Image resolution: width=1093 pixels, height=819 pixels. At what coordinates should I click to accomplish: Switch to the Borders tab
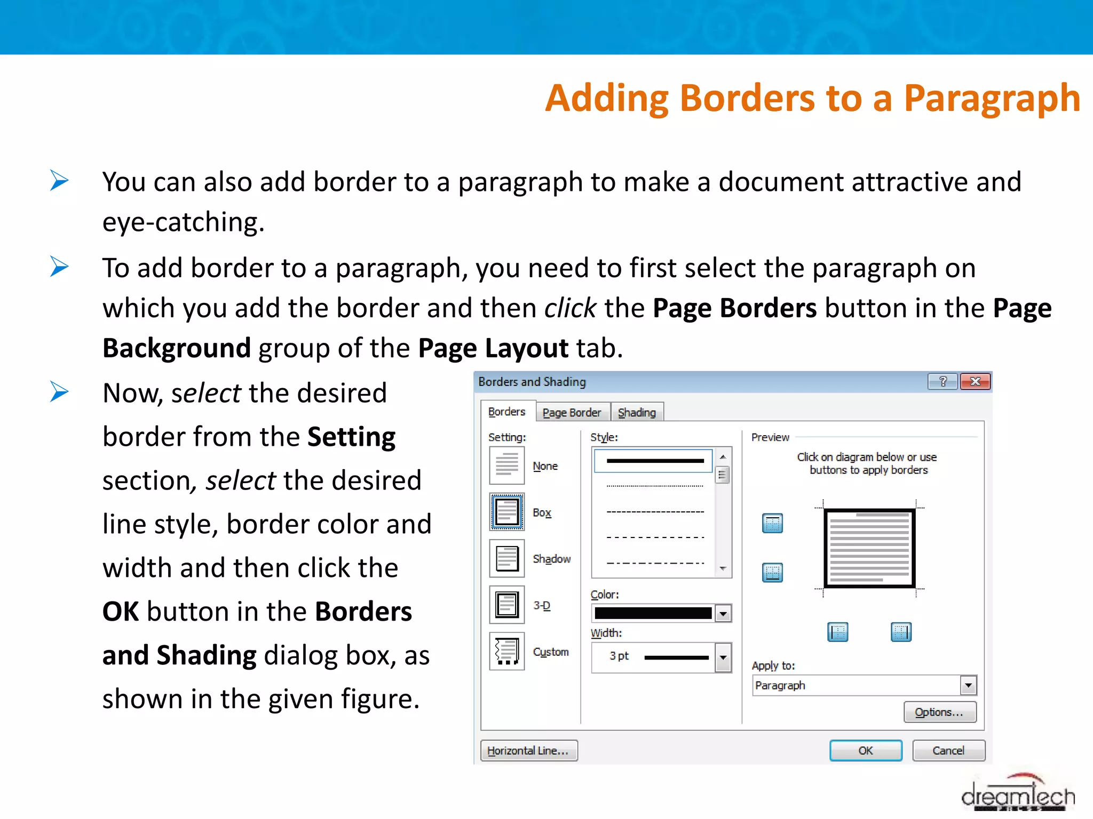coord(507,412)
